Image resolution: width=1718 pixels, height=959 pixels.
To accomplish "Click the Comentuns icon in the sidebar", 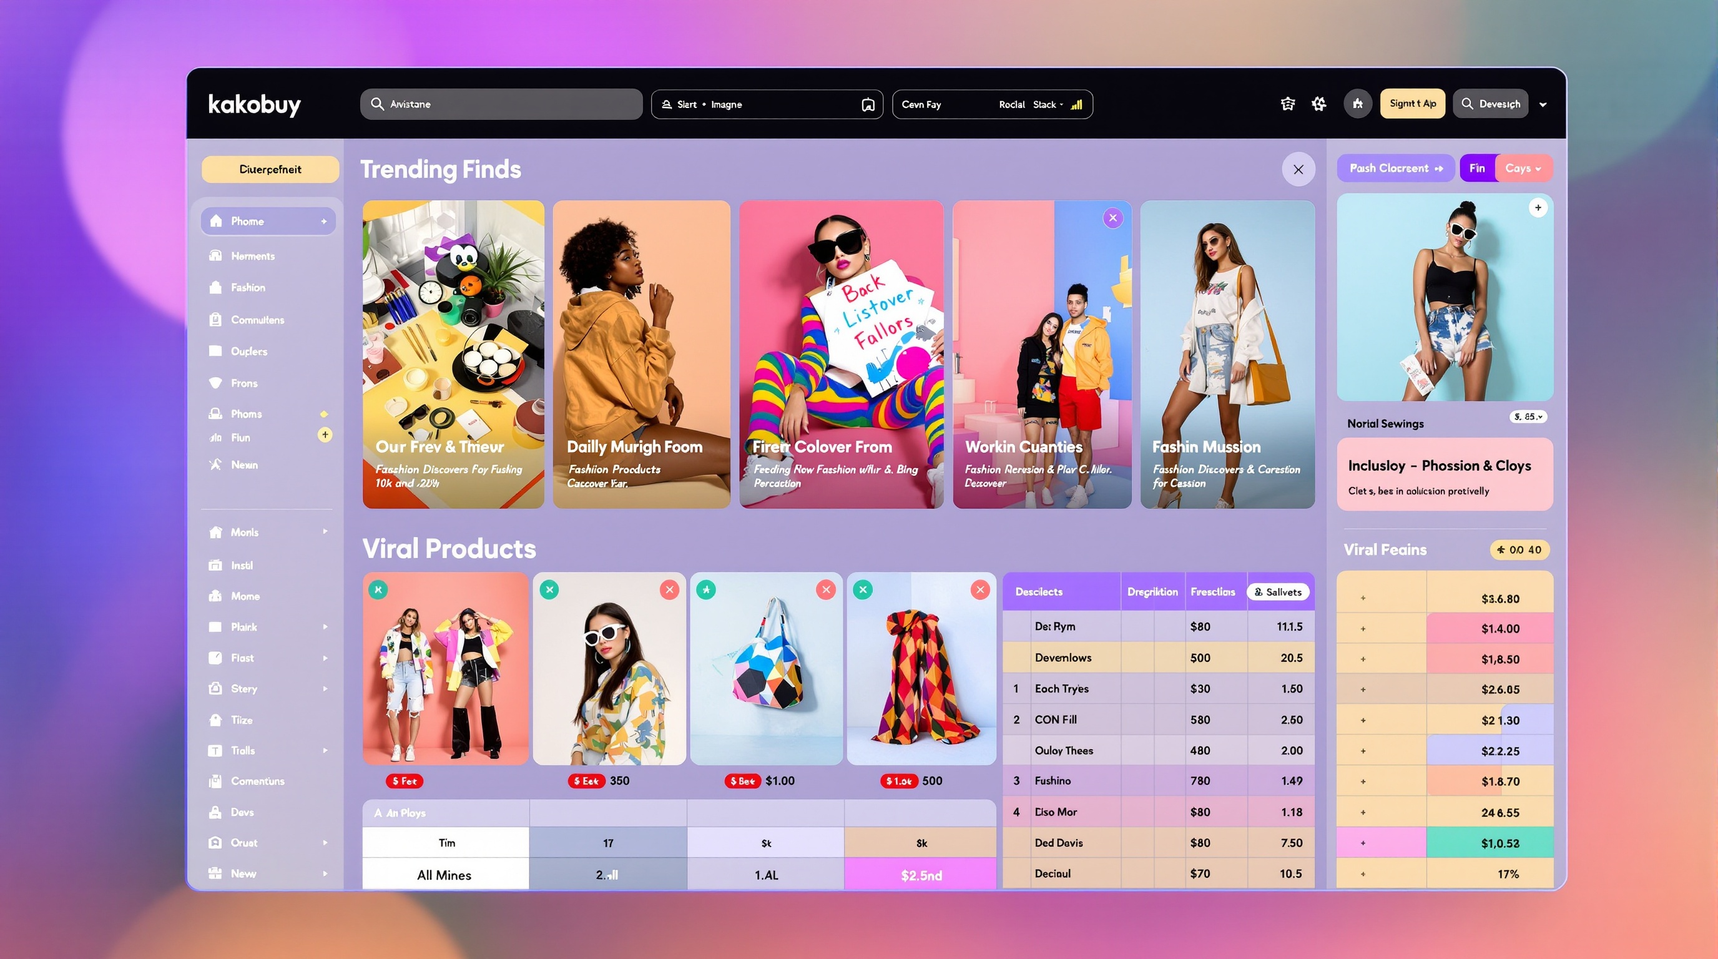I will click(215, 781).
